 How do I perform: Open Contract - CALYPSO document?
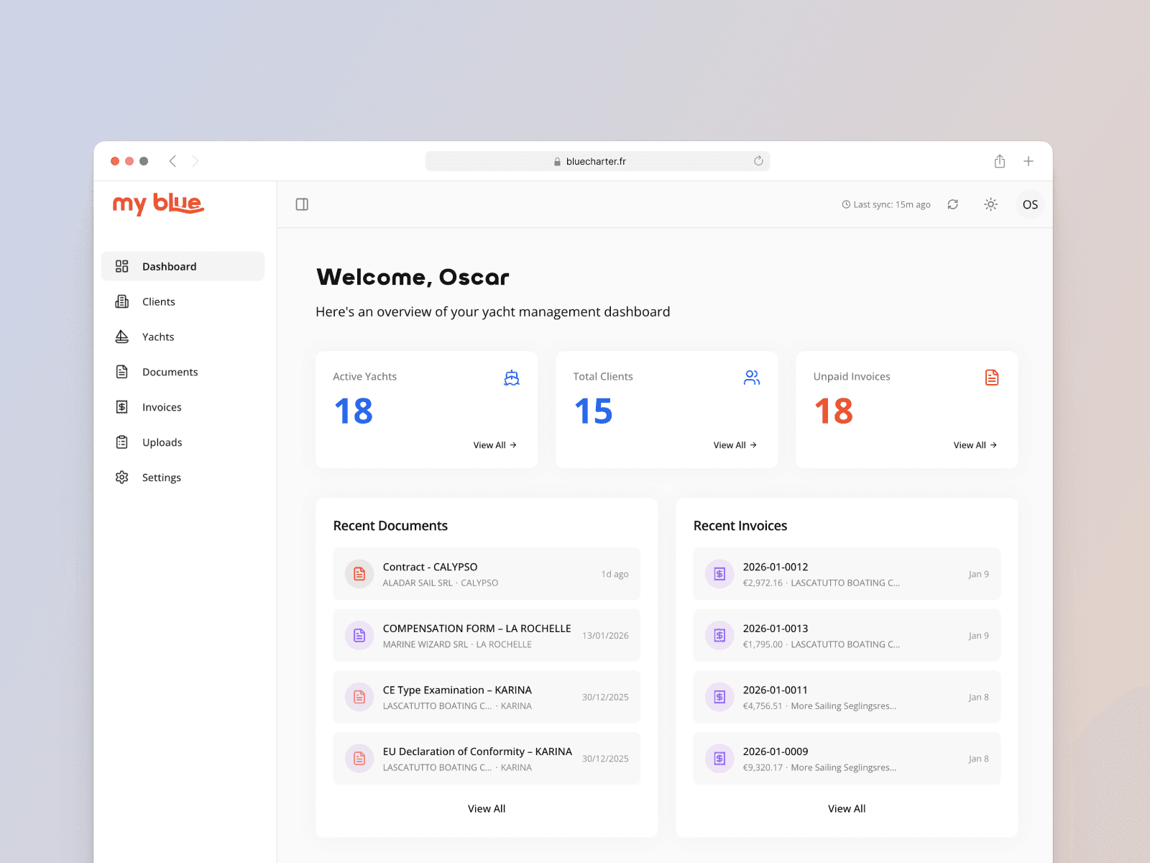pyautogui.click(x=487, y=574)
